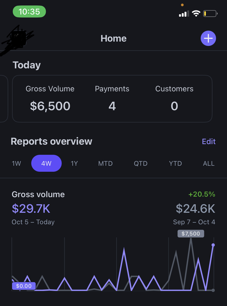Viewport: 227px width, 306px height.
Task: Select the 4W time range
Action: pyautogui.click(x=46, y=163)
